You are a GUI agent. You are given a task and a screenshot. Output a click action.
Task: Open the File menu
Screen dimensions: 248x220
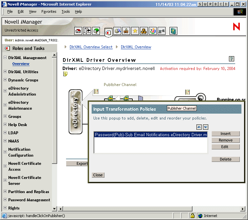coord(10,11)
